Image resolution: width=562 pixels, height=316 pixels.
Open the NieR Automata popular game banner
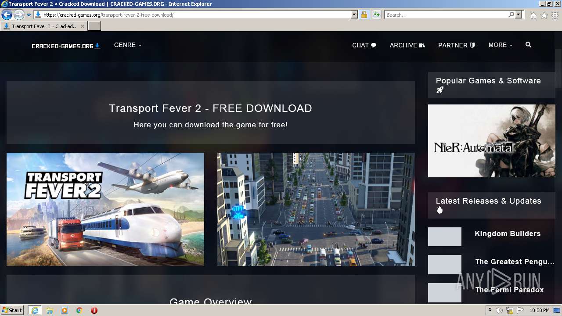[x=492, y=141]
